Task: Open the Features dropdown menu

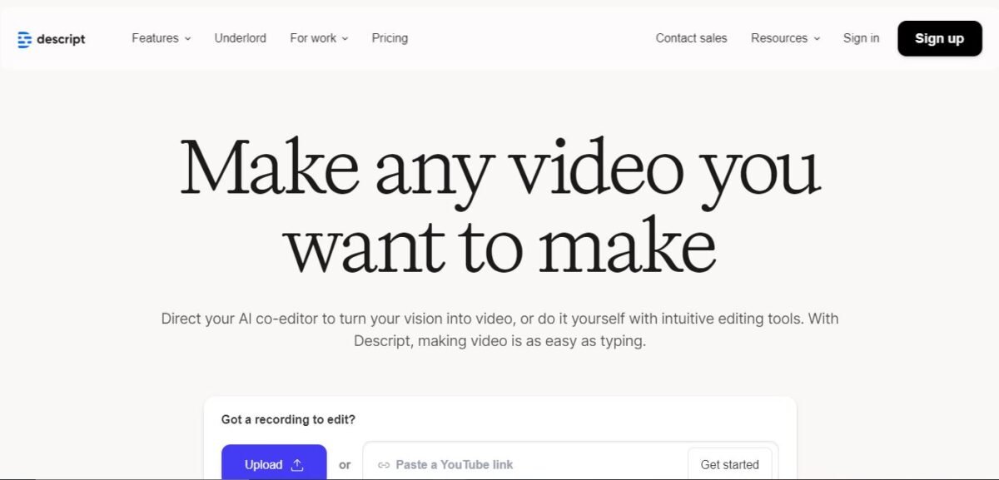Action: click(x=162, y=38)
